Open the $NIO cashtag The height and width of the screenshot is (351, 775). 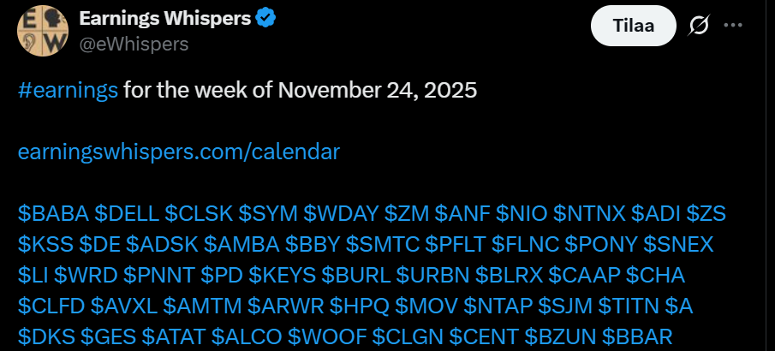[522, 213]
